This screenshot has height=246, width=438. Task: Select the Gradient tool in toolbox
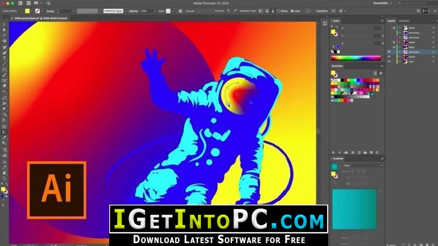pos(4,132)
